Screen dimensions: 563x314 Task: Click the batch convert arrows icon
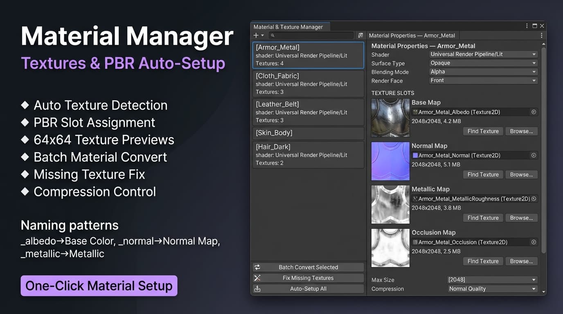point(258,267)
